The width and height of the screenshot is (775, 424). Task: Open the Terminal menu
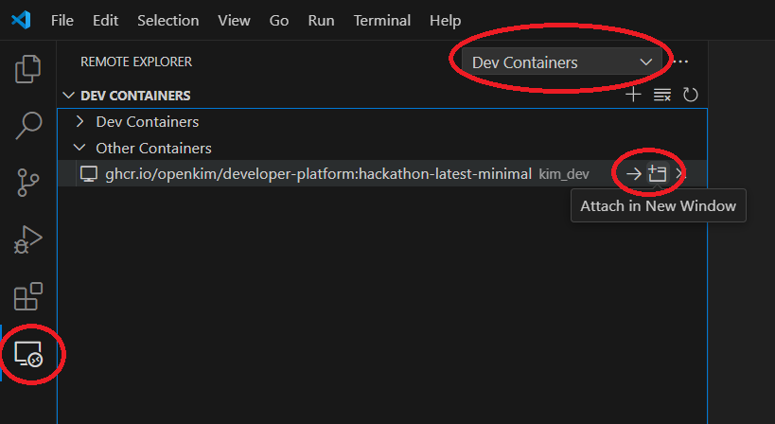tap(382, 20)
